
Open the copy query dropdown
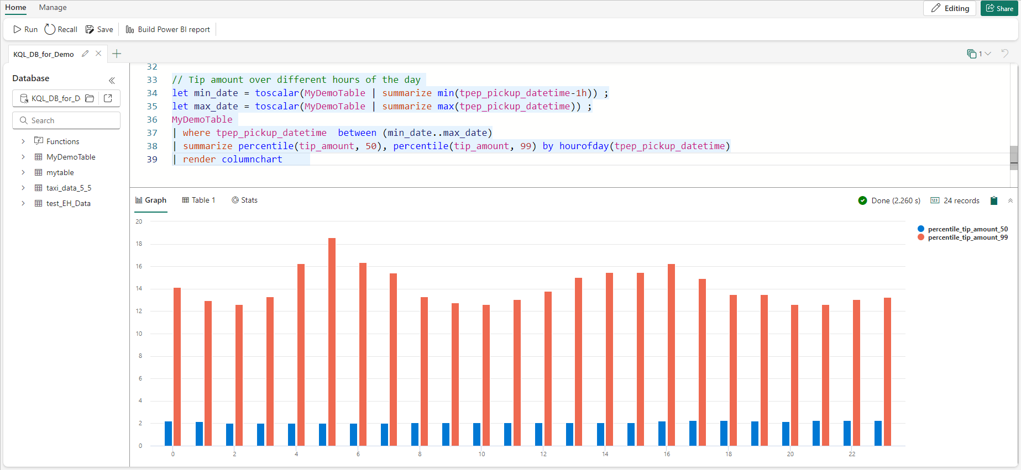[x=979, y=54]
